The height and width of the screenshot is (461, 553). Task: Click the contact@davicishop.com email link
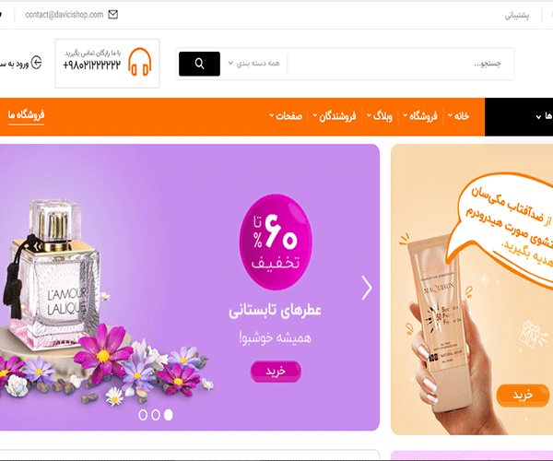pyautogui.click(x=65, y=15)
